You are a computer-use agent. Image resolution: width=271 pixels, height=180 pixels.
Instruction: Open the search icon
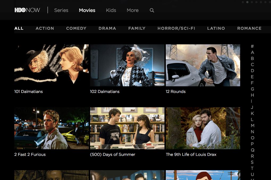pyautogui.click(x=152, y=10)
